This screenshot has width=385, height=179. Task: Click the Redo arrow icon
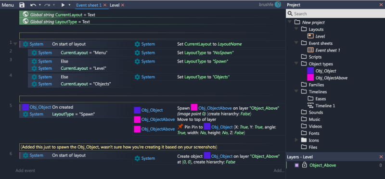(x=47, y=5)
